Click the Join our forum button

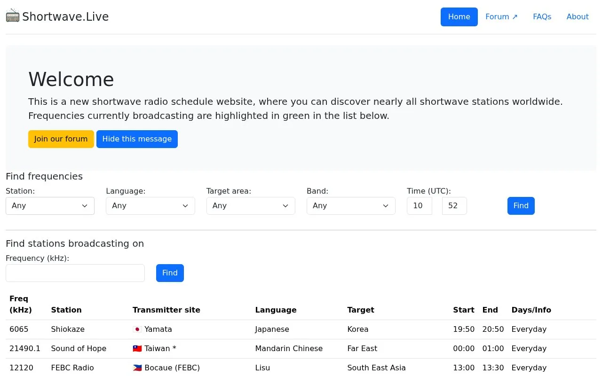pyautogui.click(x=61, y=139)
